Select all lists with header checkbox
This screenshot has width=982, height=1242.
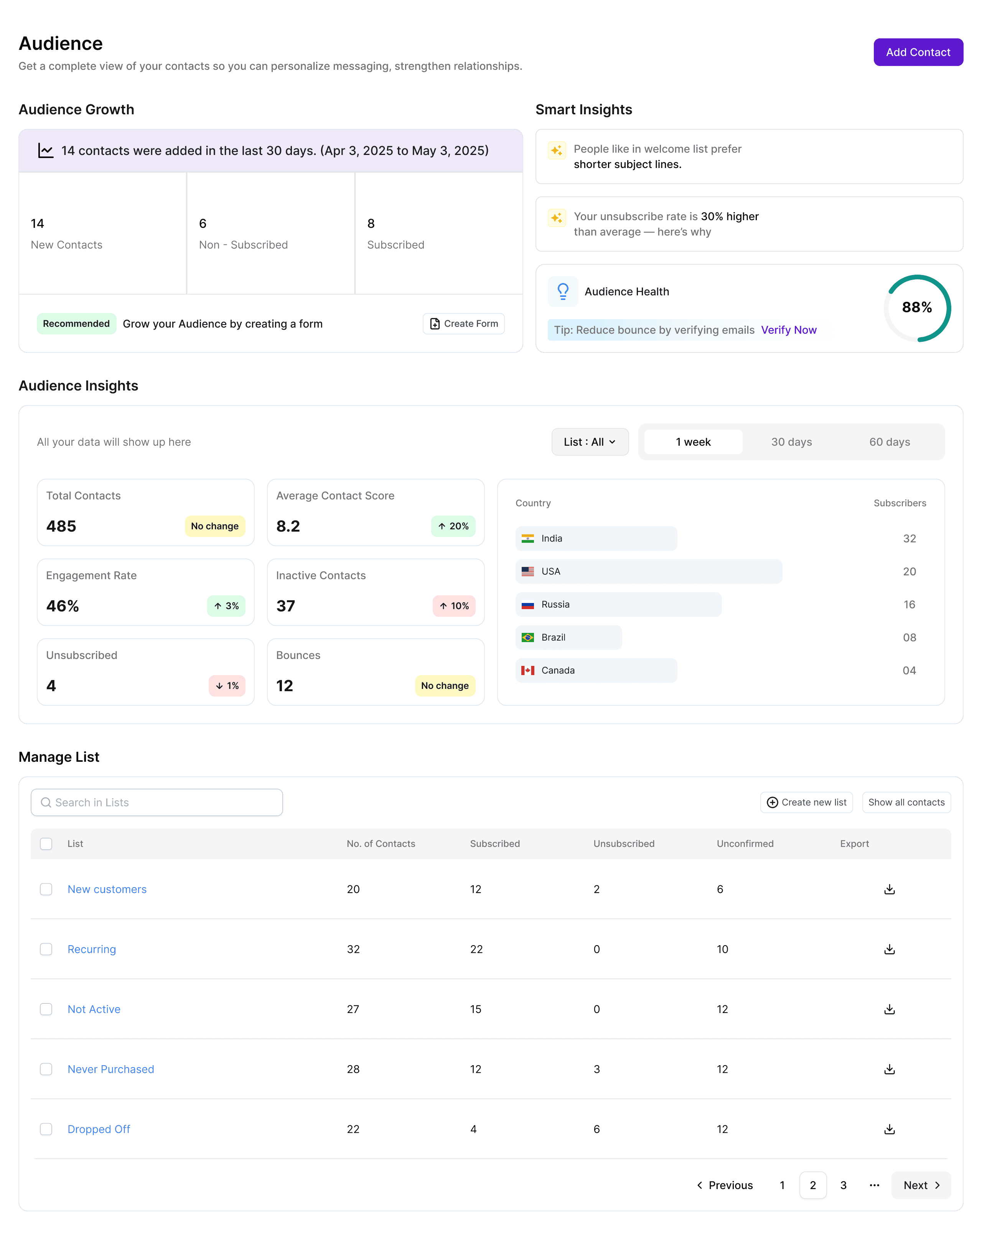point(46,843)
